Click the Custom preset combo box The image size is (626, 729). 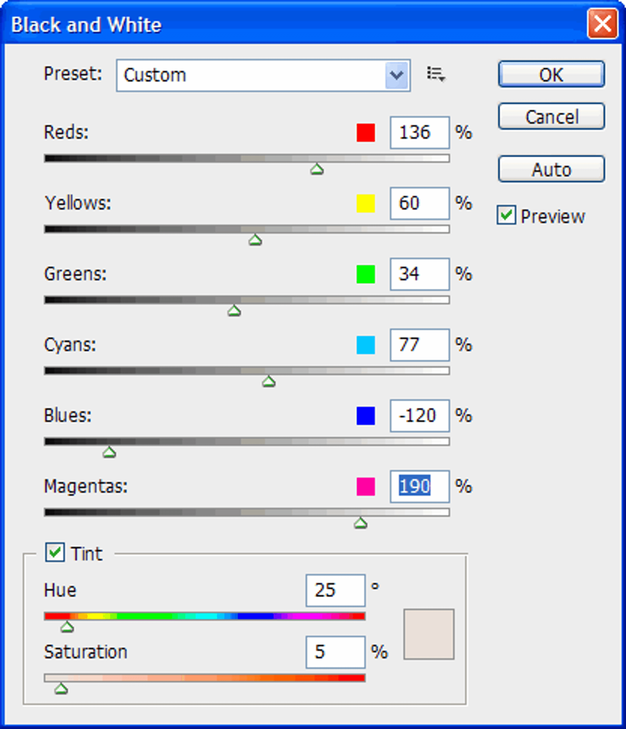(x=263, y=75)
